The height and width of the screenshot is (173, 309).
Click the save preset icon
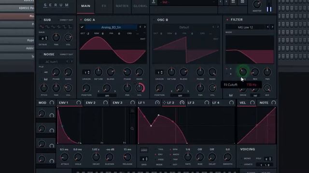154,2
